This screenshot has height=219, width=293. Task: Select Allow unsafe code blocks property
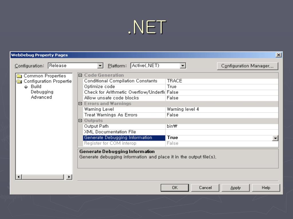coord(124,98)
